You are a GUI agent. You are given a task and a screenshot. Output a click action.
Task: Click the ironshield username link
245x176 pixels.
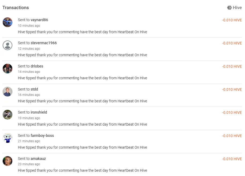click(x=39, y=112)
